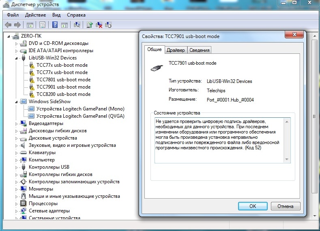The height and width of the screenshot is (231, 320).
Task: Click the main window scroll down arrow
Action: (x=314, y=216)
